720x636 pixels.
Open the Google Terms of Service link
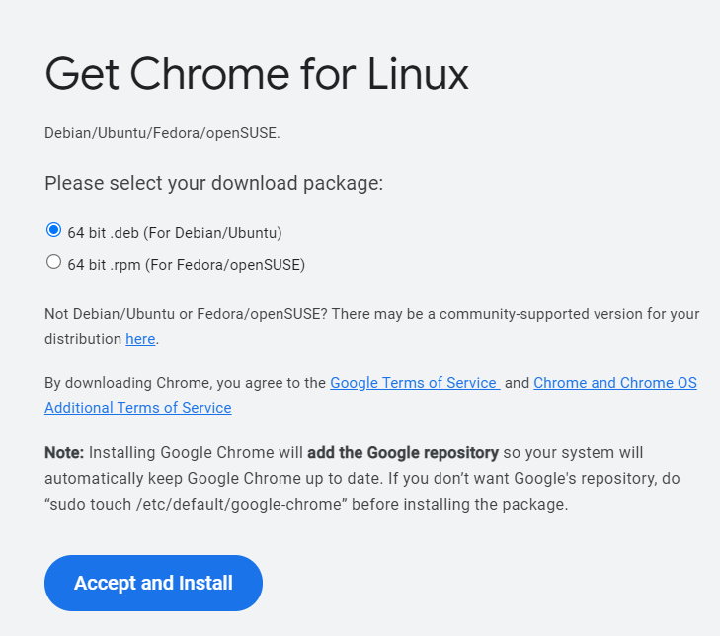(415, 383)
